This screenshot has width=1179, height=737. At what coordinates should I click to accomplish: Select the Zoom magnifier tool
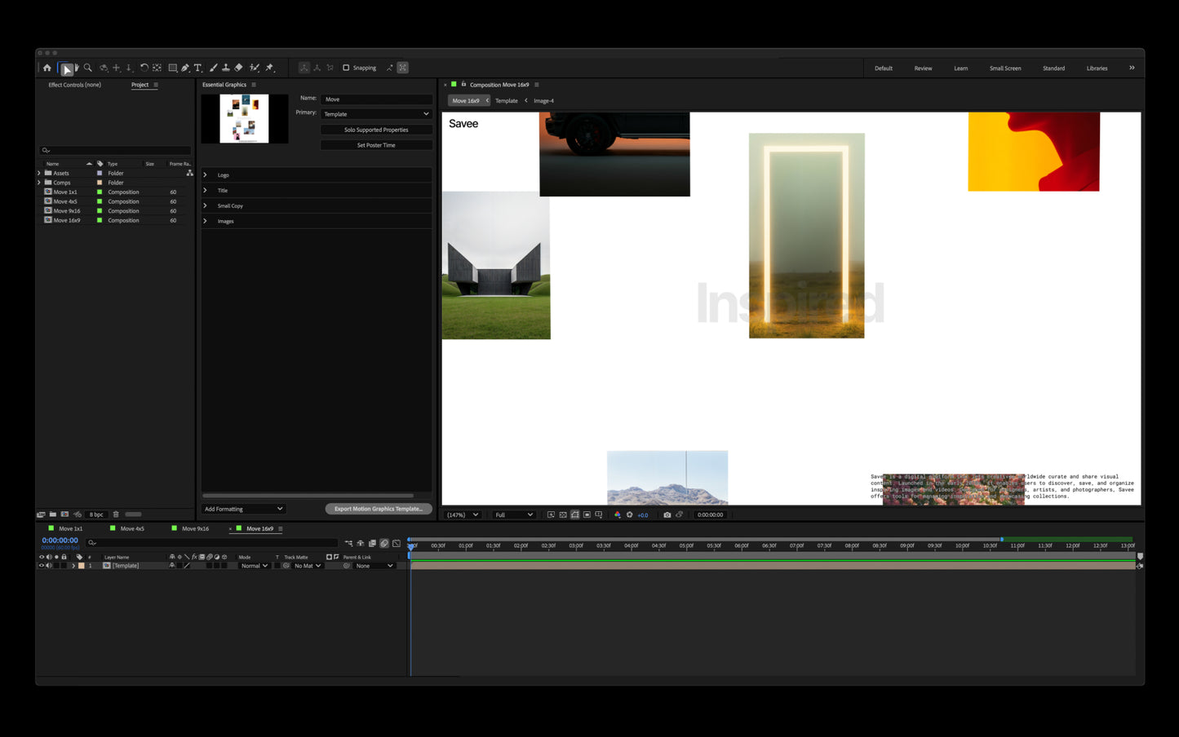tap(88, 68)
